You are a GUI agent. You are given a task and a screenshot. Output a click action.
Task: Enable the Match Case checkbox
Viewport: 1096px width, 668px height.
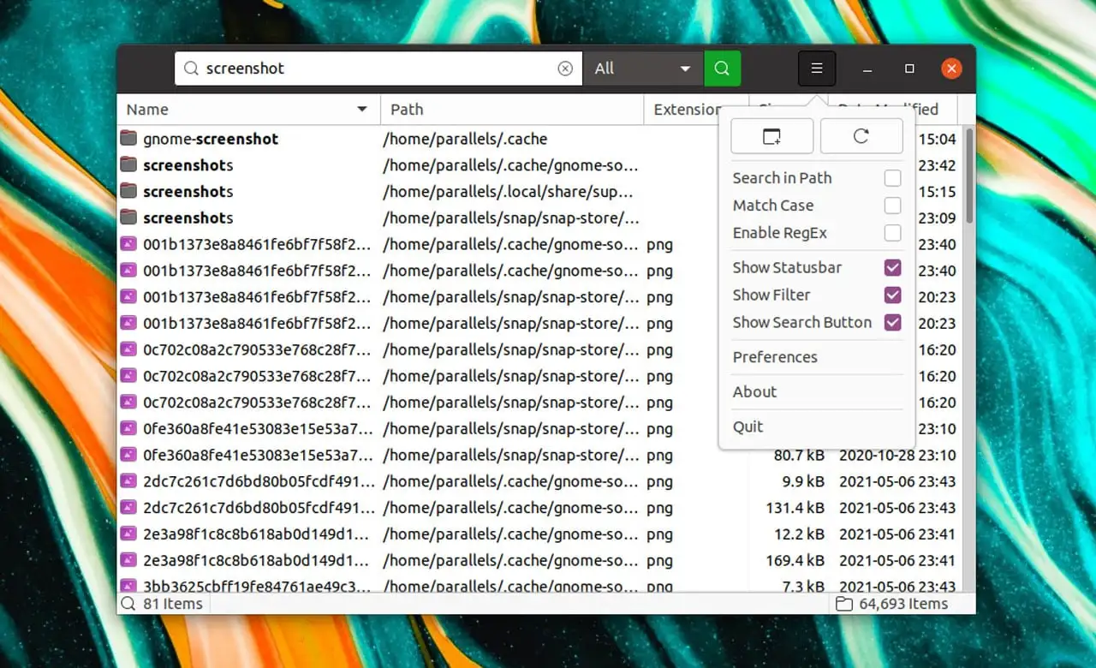click(x=892, y=206)
